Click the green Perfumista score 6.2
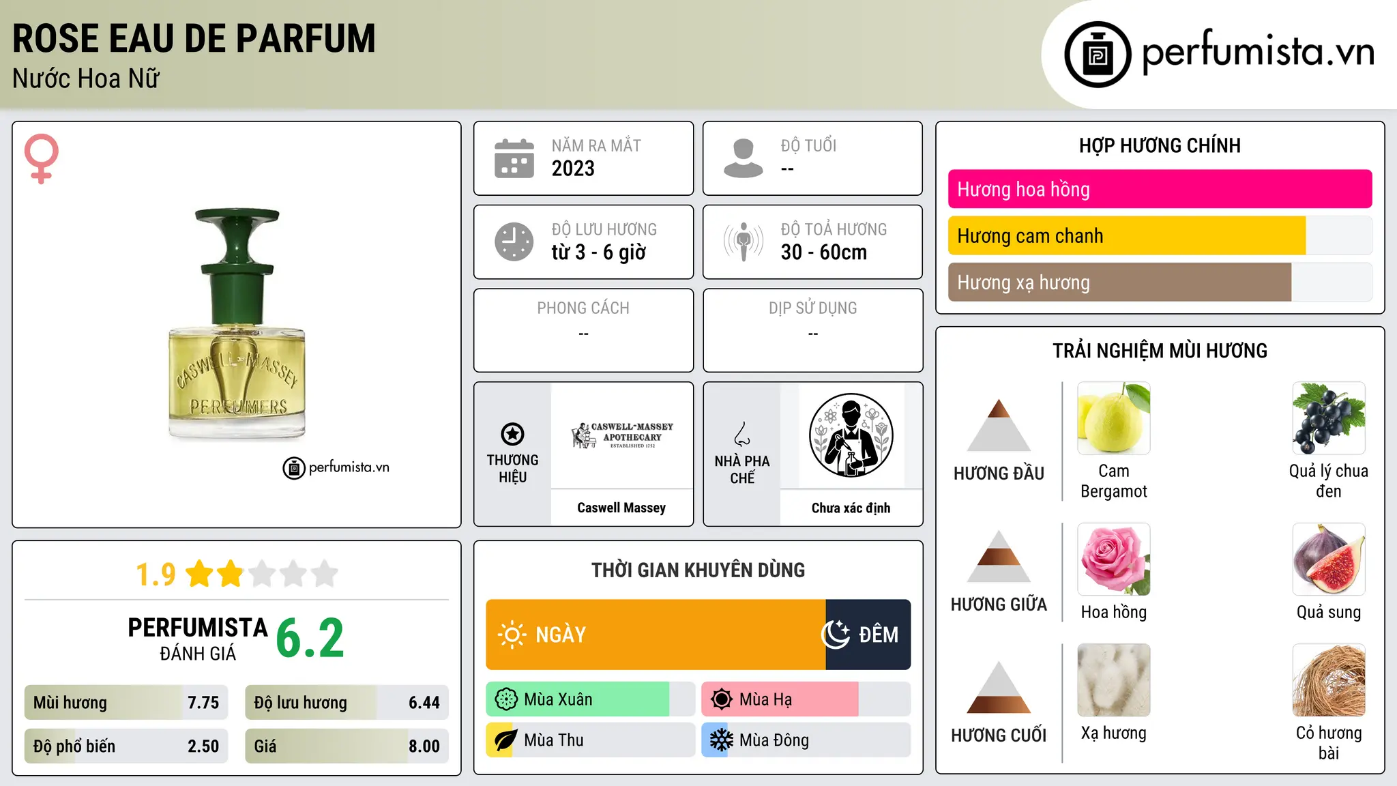The width and height of the screenshot is (1397, 786). point(310,639)
